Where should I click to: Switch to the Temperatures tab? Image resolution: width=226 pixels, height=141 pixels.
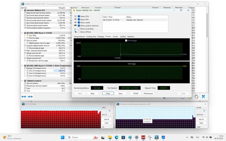coord(79,37)
